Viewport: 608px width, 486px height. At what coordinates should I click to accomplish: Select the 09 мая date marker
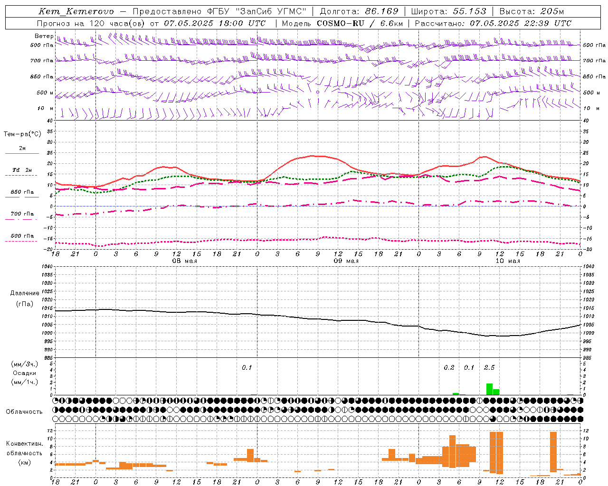tap(346, 261)
